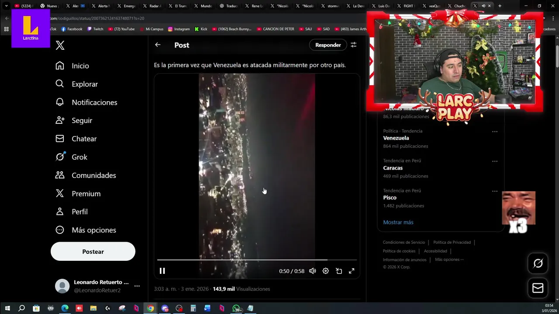The width and height of the screenshot is (559, 314).
Task: Open the floating messages envelope button
Action: (538, 288)
